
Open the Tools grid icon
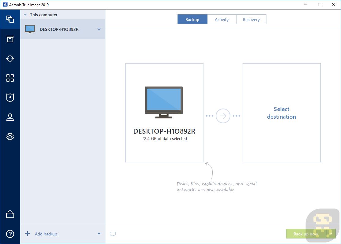(10, 78)
